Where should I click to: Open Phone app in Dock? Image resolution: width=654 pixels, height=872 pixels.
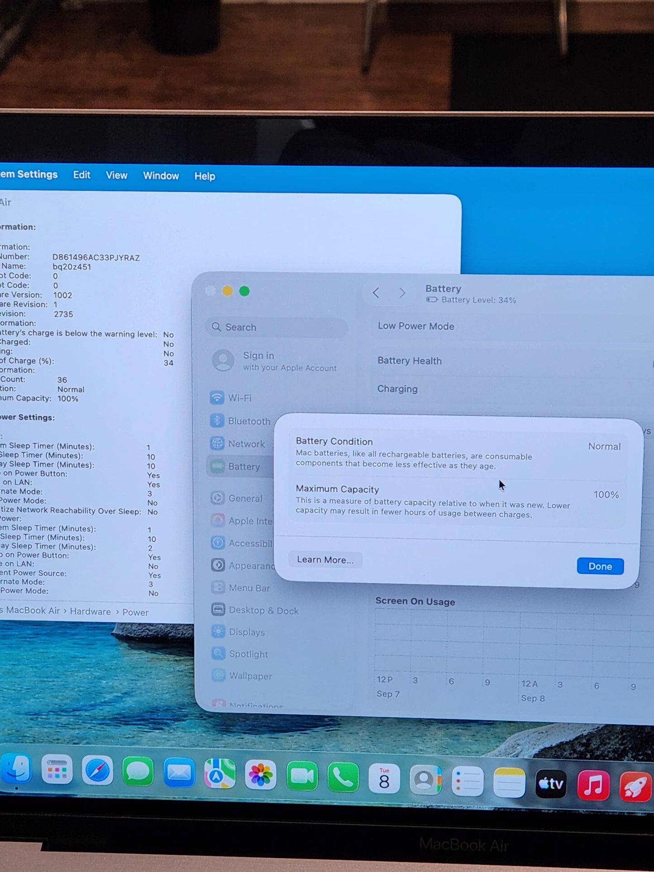(x=343, y=778)
